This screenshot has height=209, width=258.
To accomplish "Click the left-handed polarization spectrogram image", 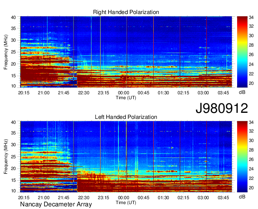I will (126, 157).
